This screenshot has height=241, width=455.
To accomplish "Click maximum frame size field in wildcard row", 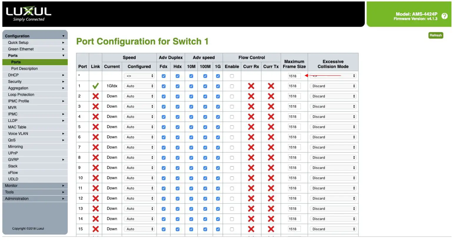I will [x=294, y=76].
